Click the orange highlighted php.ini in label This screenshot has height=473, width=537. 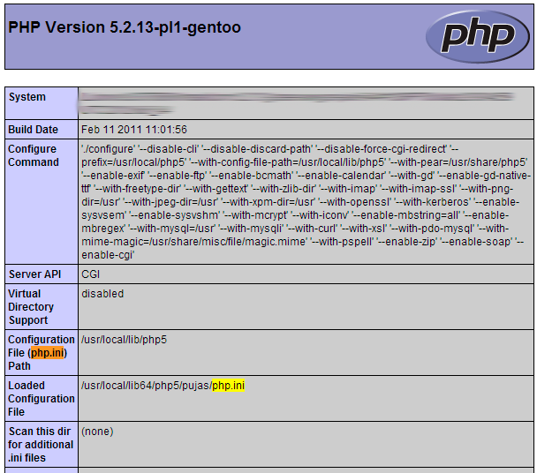coord(48,352)
